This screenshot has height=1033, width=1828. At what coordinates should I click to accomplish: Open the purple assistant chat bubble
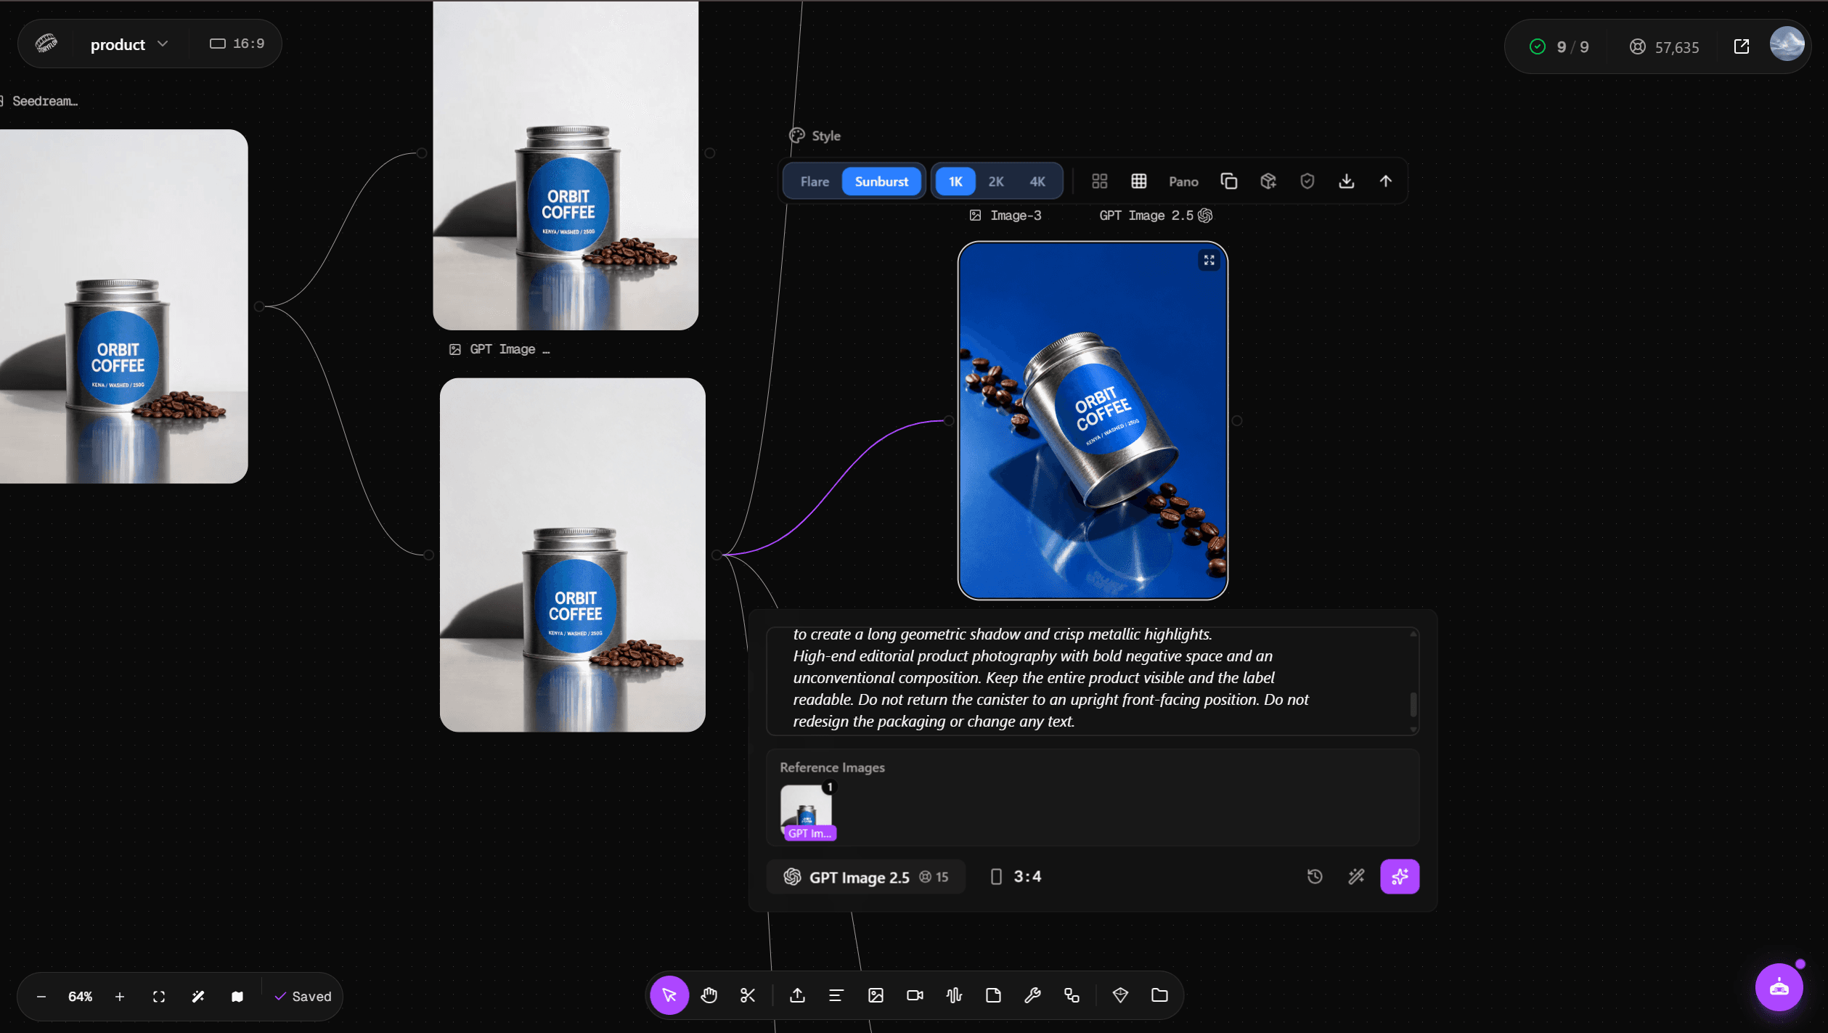click(1779, 987)
